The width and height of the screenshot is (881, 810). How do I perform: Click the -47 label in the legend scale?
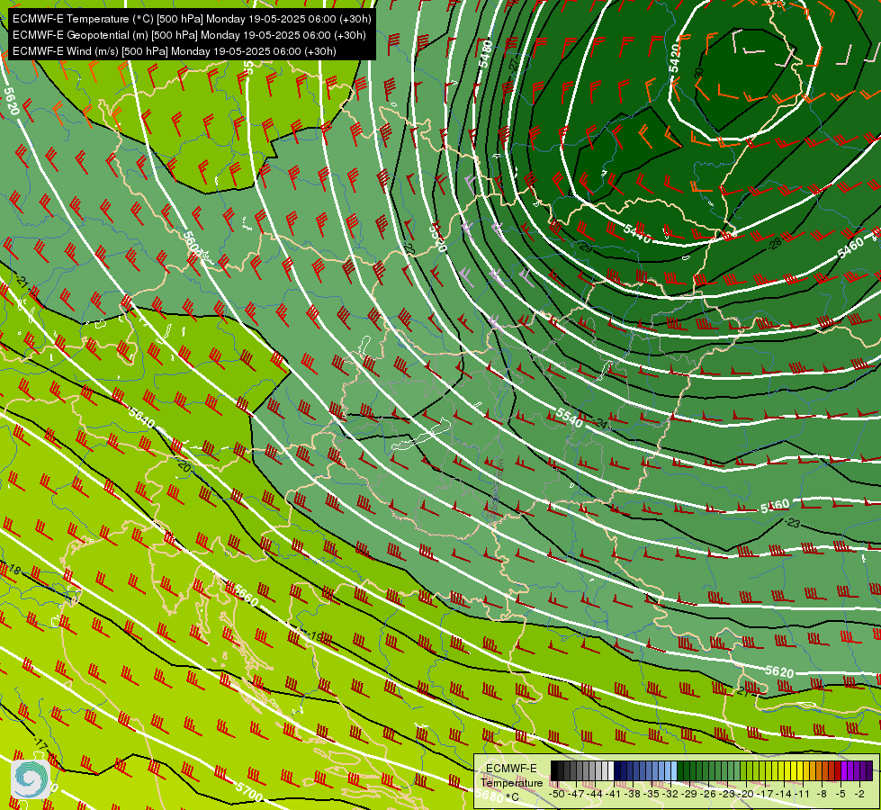(x=576, y=794)
